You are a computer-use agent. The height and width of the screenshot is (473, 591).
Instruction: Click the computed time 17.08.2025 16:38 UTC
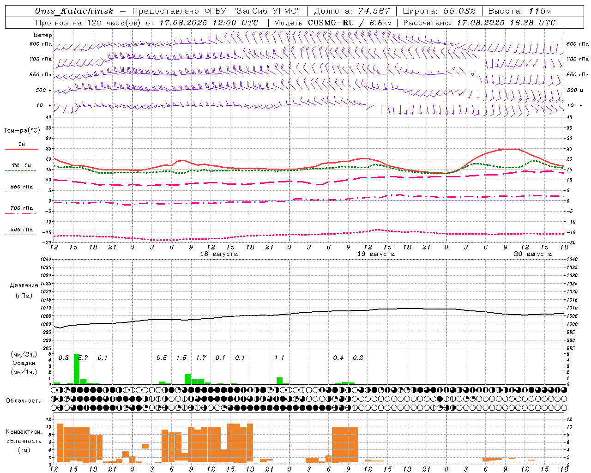click(506, 23)
